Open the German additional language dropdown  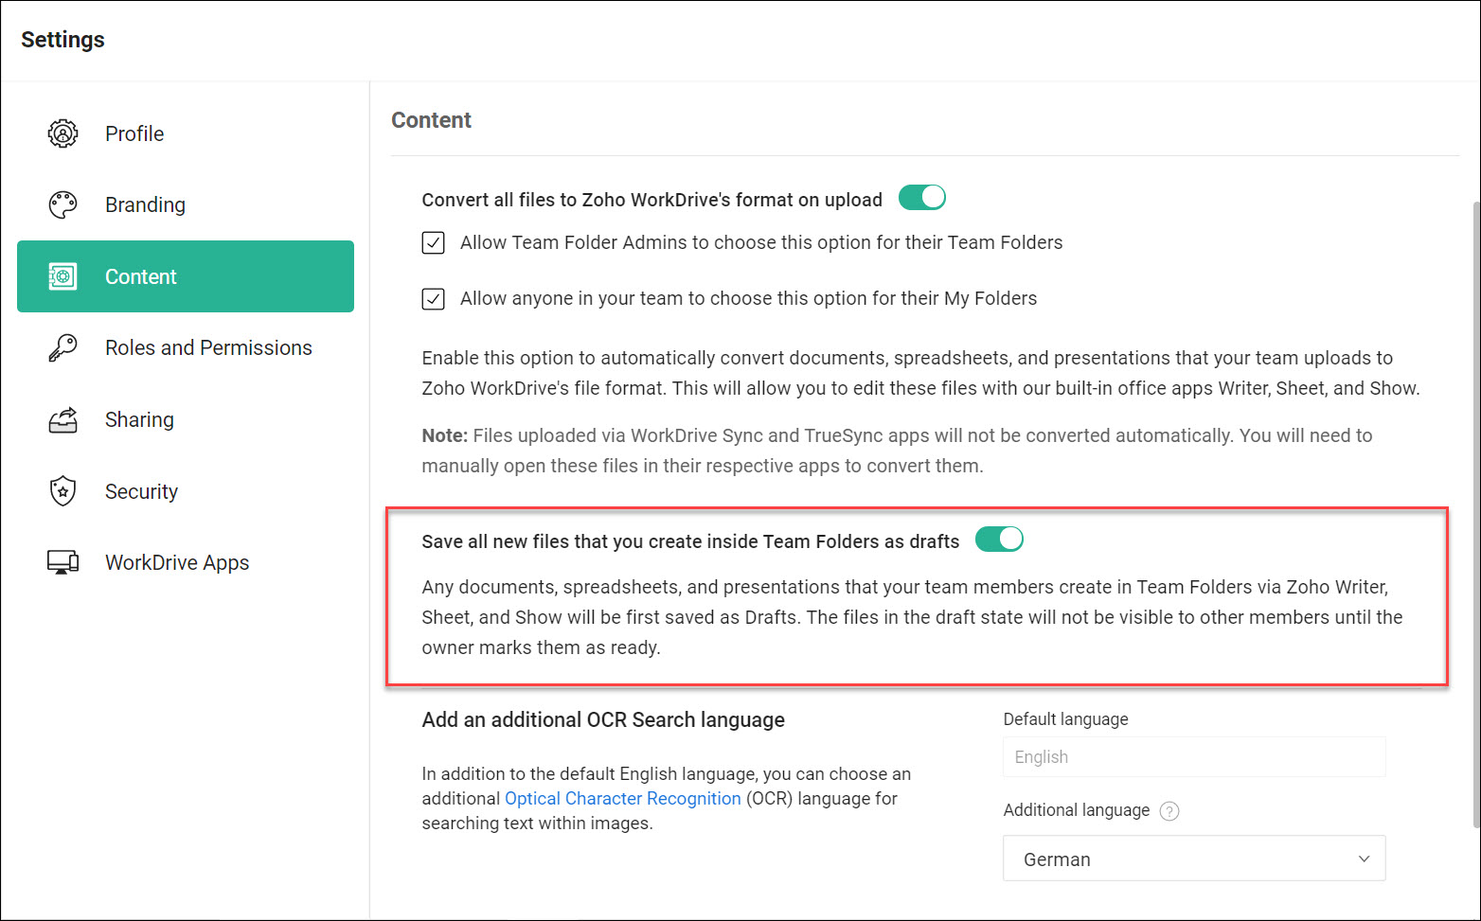point(1193,859)
